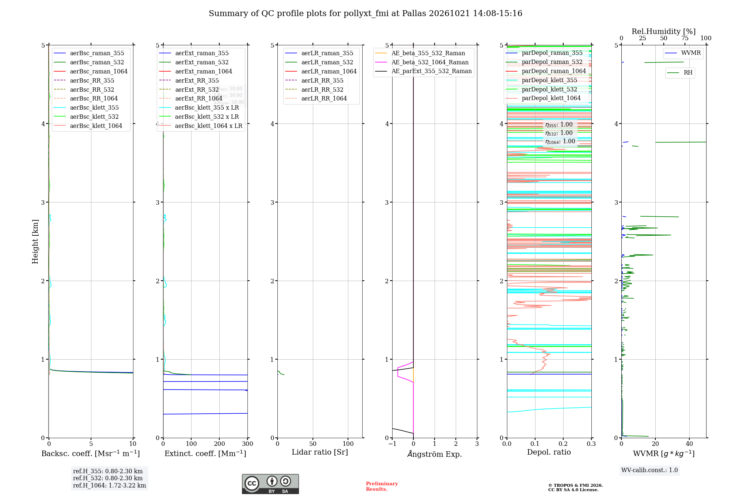Click the Depol. ratio axis label

coord(549,452)
